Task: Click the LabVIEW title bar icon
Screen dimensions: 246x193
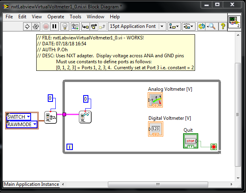Action: coord(6,7)
